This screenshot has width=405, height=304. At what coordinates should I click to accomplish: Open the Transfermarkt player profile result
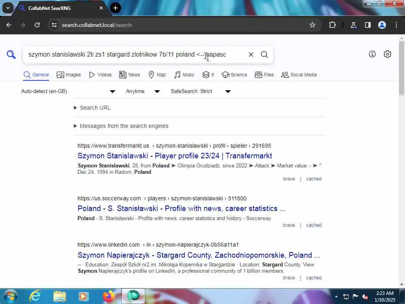174,156
